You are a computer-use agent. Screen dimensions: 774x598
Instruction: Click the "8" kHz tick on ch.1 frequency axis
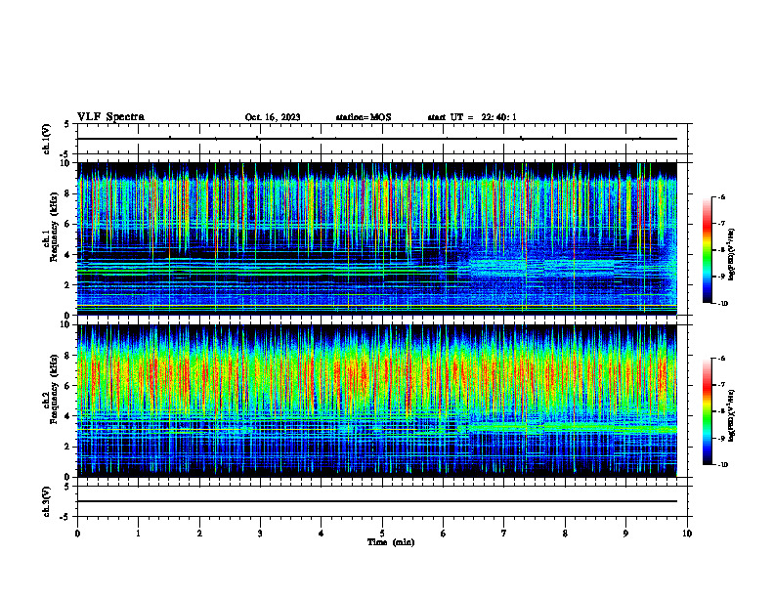68,193
